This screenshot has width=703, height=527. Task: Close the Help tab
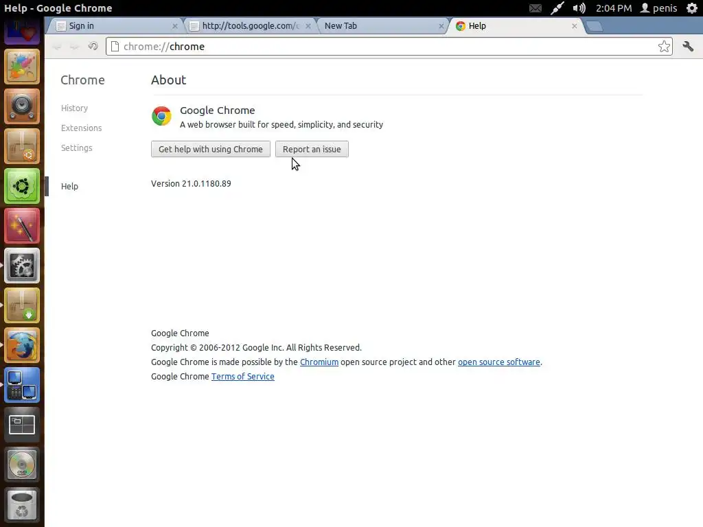pos(575,26)
